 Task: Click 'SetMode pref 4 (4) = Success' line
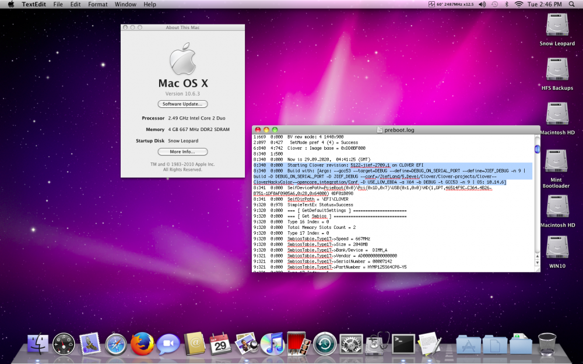point(305,143)
